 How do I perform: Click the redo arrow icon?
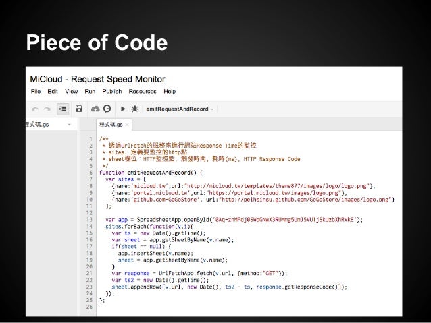tap(47, 109)
